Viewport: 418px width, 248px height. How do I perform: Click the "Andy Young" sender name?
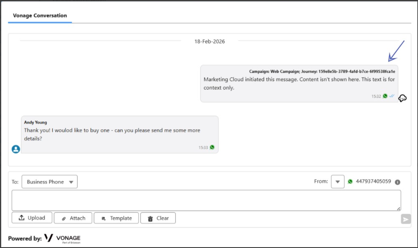[36, 122]
